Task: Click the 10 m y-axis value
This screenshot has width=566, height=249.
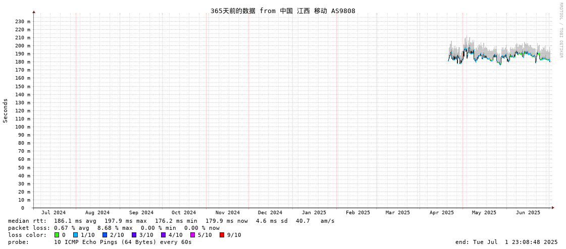Action: [24, 200]
